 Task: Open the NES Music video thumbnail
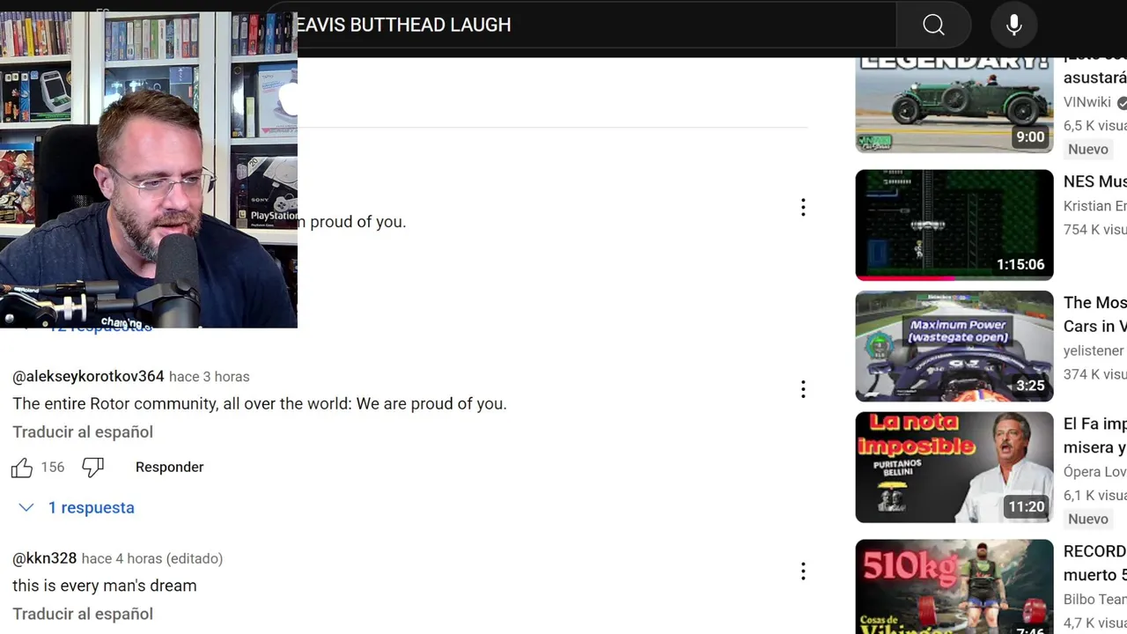click(x=954, y=225)
